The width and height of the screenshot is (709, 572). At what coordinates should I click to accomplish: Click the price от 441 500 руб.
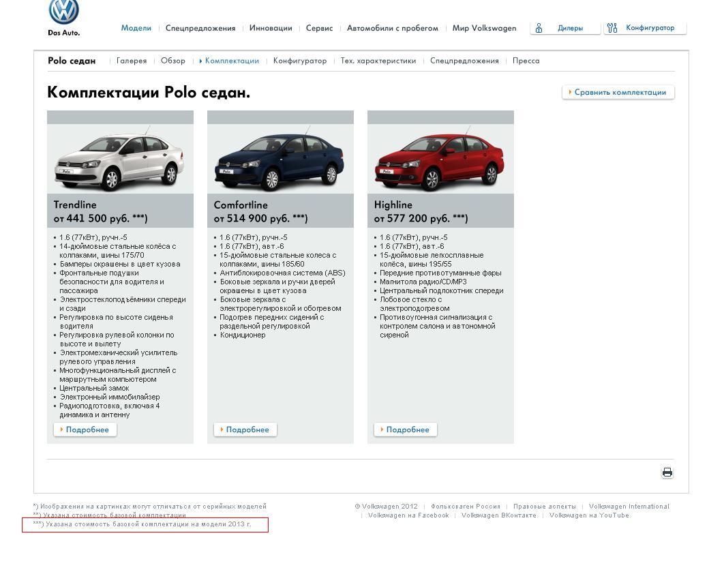tap(100, 218)
